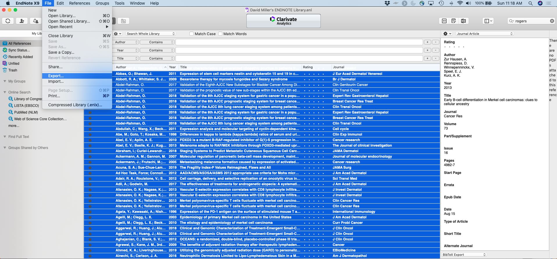Screen dimensions: 557x259
Task: Choose Import... from the File menu
Action: [x=77, y=82]
